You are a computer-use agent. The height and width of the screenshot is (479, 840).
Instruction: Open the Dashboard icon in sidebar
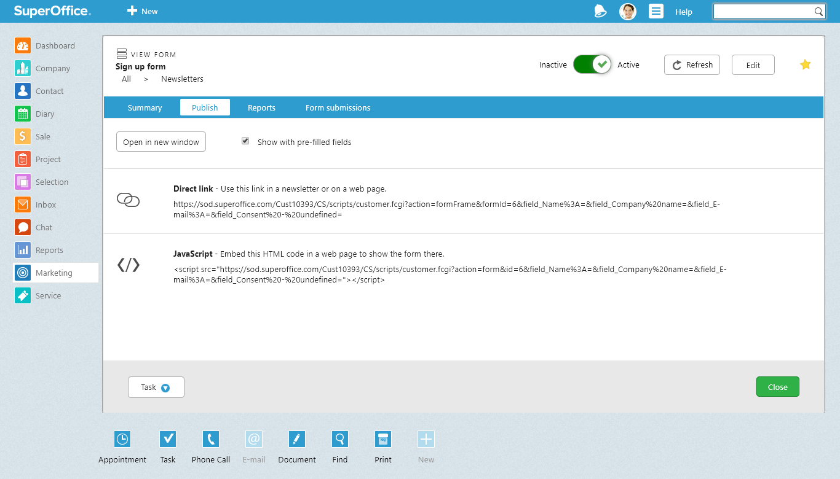[23, 45]
